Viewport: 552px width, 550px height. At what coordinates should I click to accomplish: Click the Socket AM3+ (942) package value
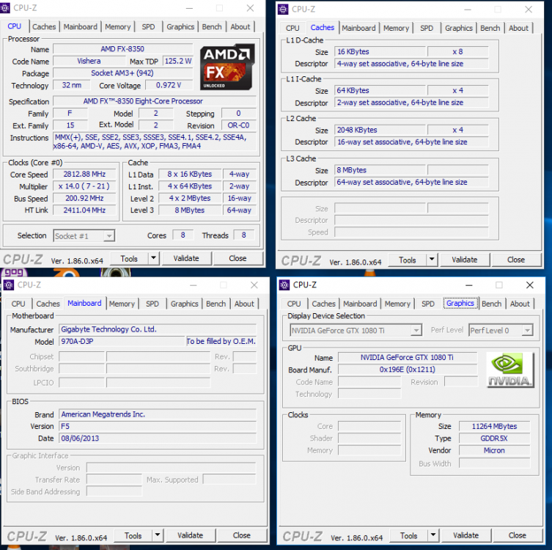tap(122, 73)
